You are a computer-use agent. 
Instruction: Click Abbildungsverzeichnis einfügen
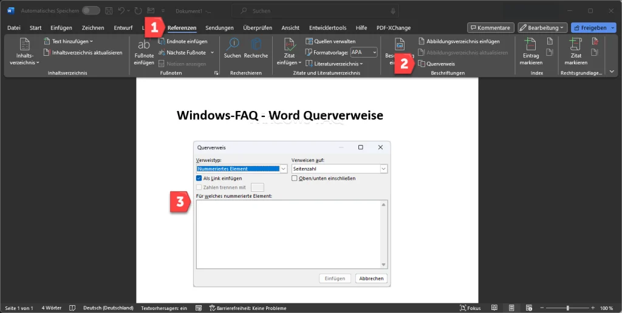click(459, 41)
